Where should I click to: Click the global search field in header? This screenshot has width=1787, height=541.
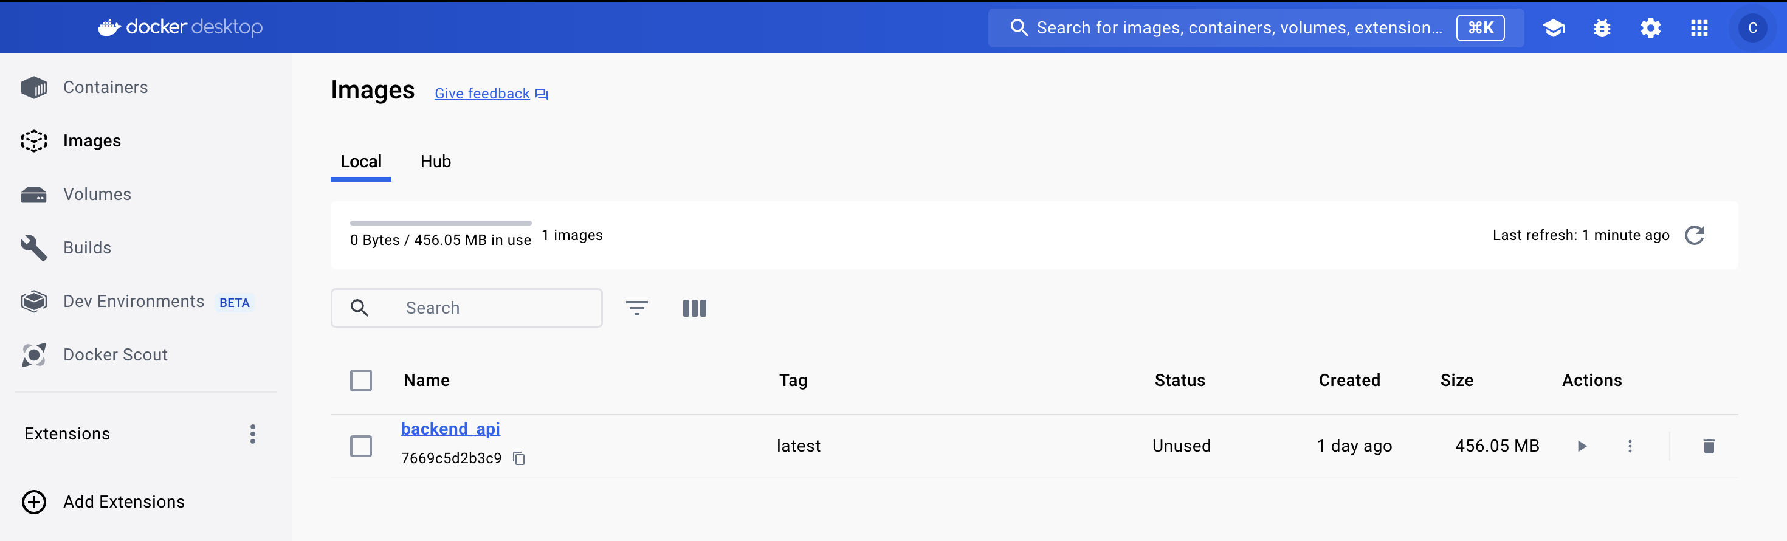(1256, 28)
